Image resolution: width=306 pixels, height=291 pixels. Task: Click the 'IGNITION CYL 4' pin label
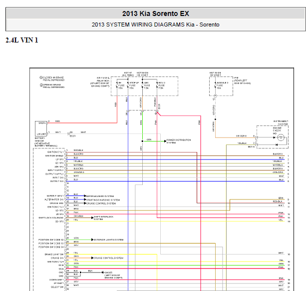(55, 261)
